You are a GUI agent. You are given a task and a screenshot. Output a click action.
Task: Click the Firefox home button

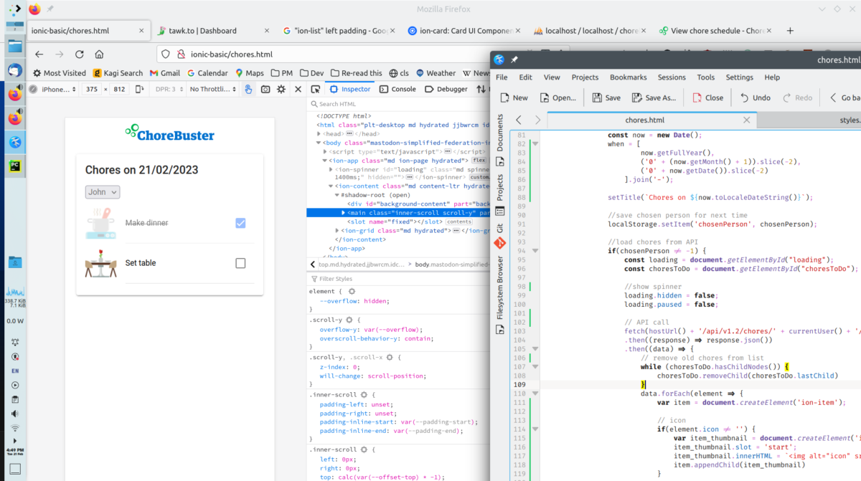pyautogui.click(x=99, y=54)
